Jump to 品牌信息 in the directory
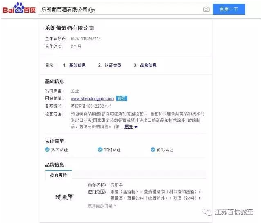Image resolution: width=262 pixels, height=224 pixels. point(148,65)
